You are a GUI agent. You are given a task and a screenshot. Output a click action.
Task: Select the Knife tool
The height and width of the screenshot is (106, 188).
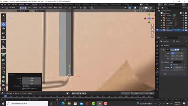click(x=4, y=73)
